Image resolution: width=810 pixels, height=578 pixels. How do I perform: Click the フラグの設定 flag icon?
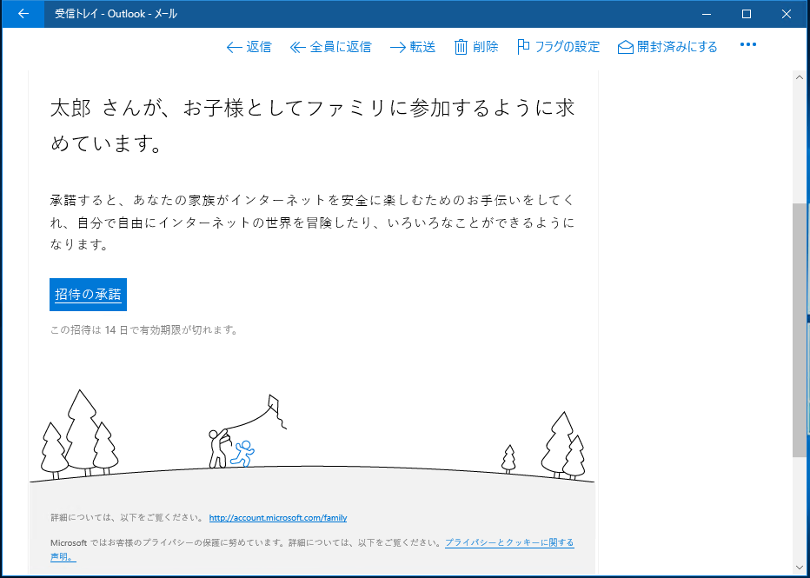tap(522, 46)
